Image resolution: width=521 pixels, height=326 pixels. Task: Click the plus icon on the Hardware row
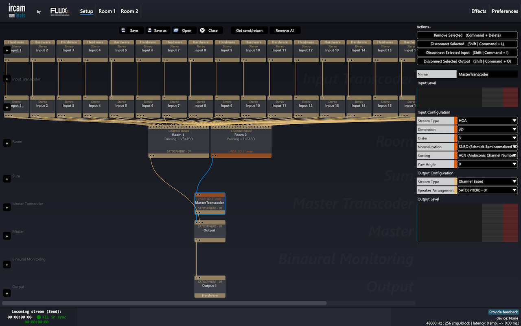click(x=7, y=51)
